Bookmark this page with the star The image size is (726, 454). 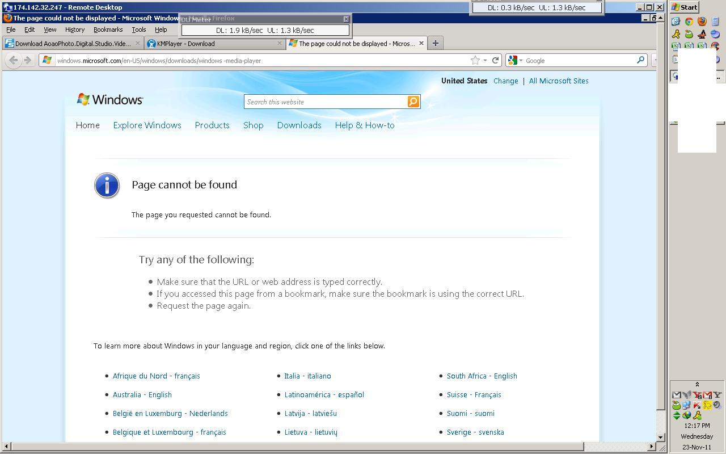coord(475,60)
